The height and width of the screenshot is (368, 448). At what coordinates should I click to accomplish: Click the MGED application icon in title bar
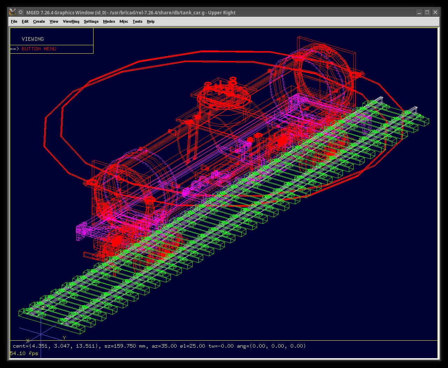13,12
